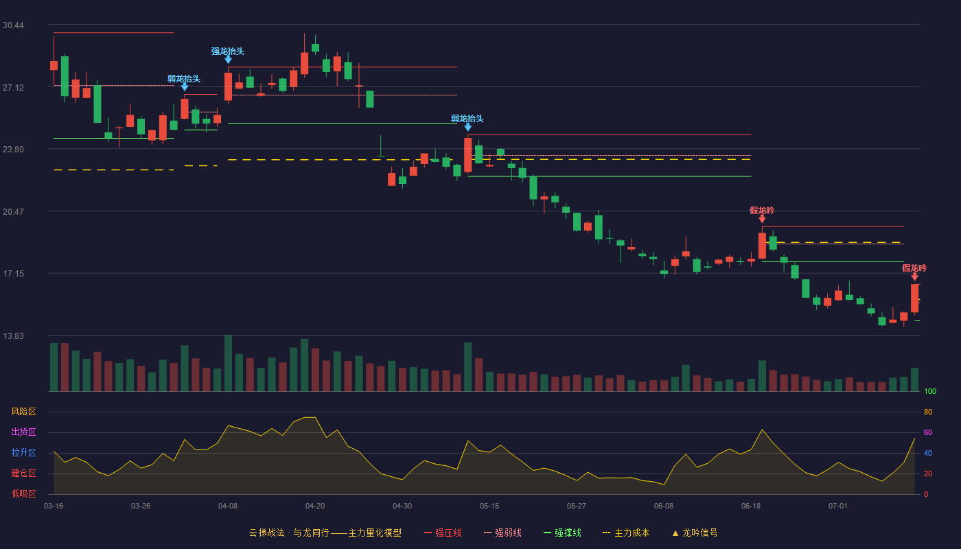This screenshot has width=961, height=549.
Task: Click the tallest volume bar near 04-08
Action: coord(228,363)
